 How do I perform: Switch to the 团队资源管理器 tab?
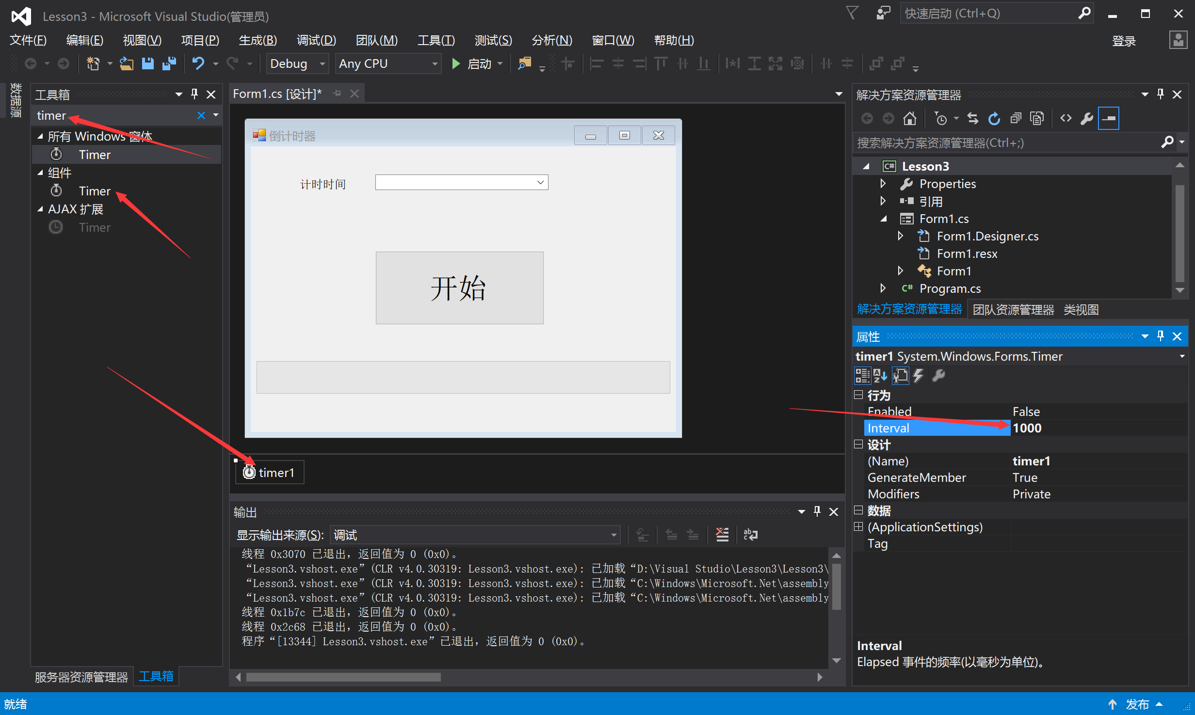click(1013, 310)
